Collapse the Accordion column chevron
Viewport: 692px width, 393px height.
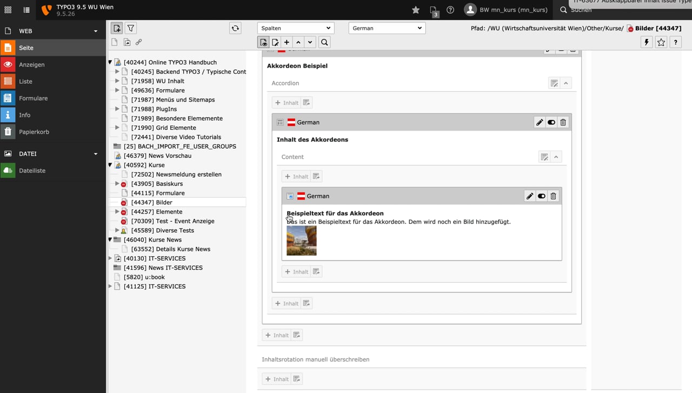tap(566, 83)
